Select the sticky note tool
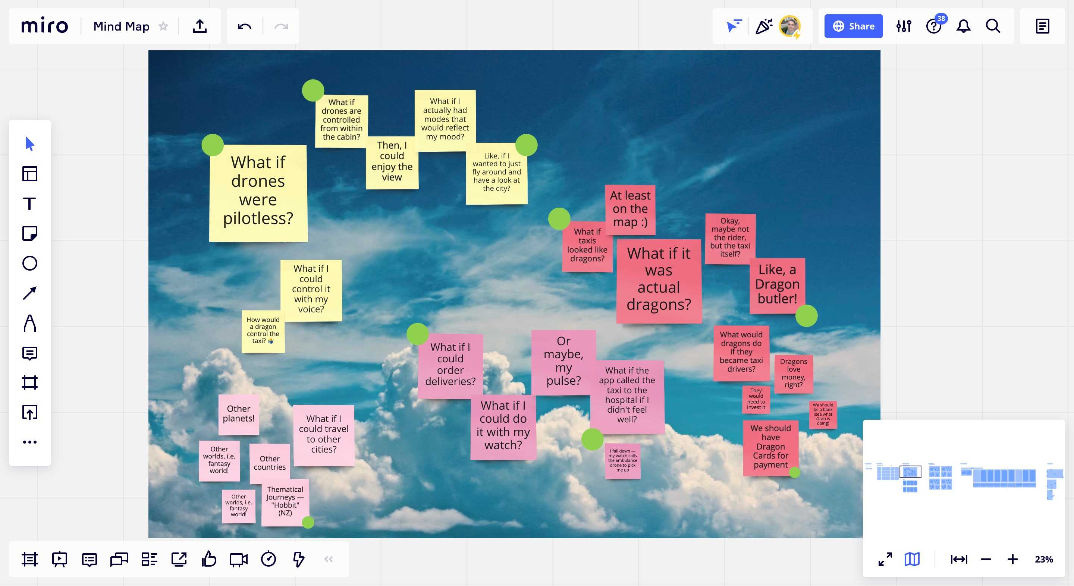The height and width of the screenshot is (586, 1074). click(x=29, y=233)
